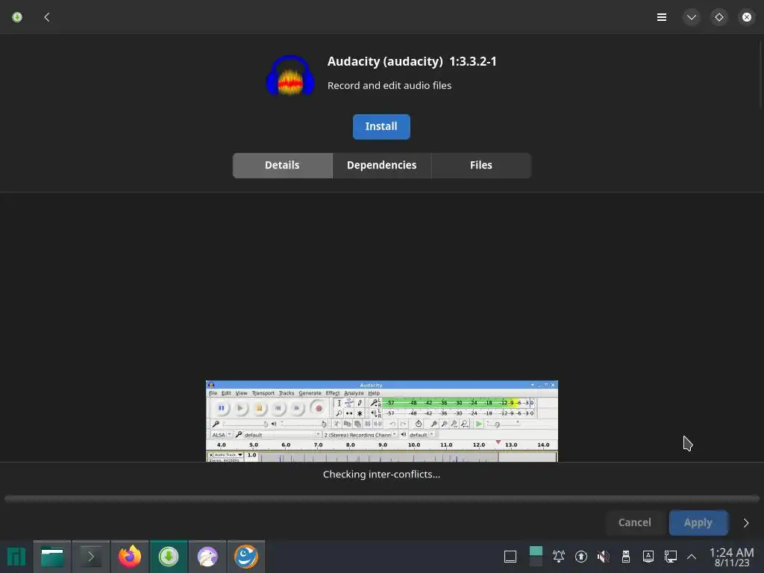Expand hidden system tray icons
The image size is (764, 573).
(692, 557)
